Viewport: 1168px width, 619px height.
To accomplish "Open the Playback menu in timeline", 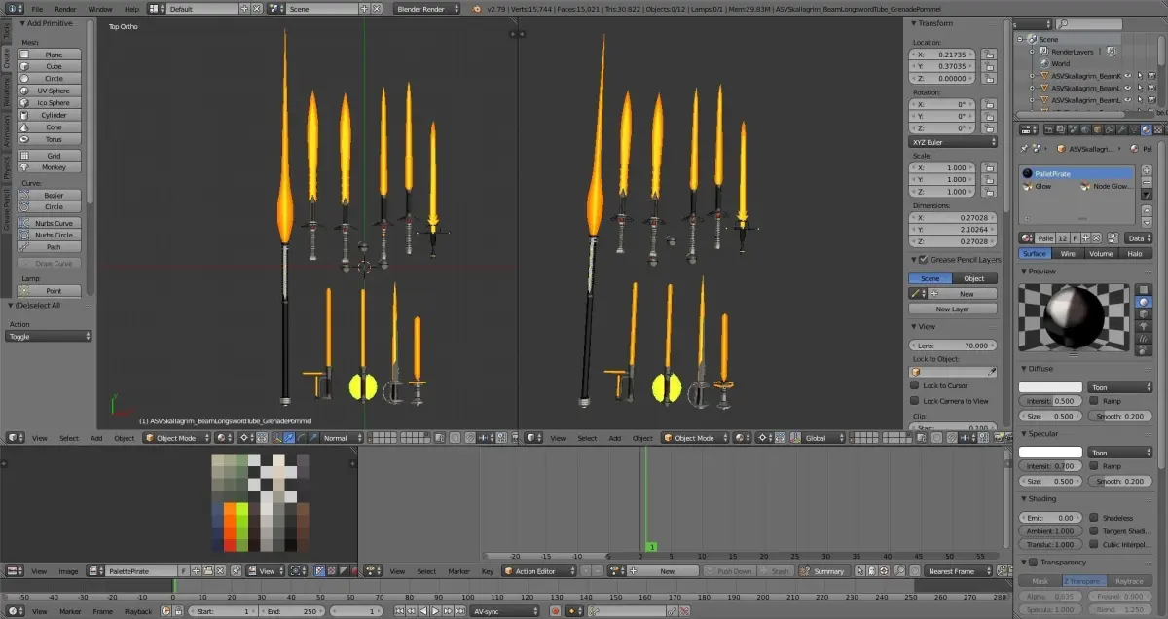I will [x=138, y=611].
